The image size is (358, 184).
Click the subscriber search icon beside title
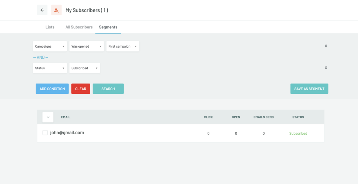tap(56, 10)
